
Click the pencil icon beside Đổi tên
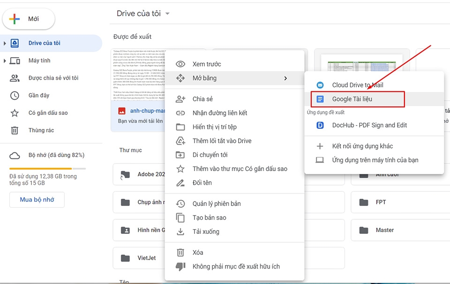point(180,183)
